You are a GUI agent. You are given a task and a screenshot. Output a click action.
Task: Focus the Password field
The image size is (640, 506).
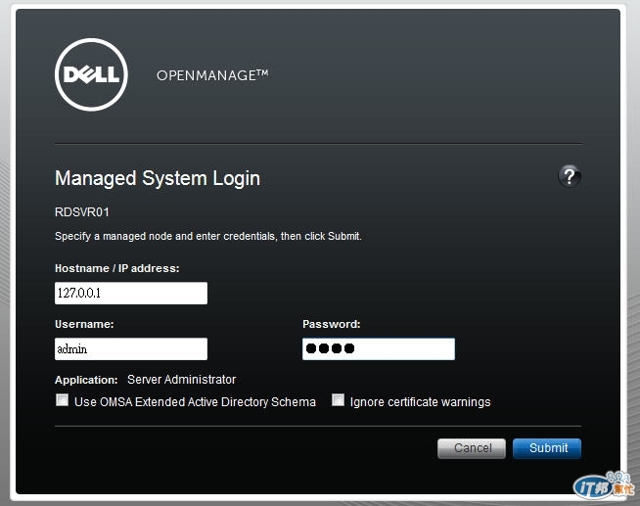[379, 348]
